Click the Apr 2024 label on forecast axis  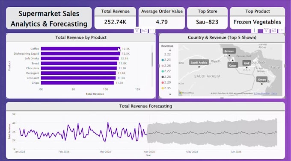point(149,152)
